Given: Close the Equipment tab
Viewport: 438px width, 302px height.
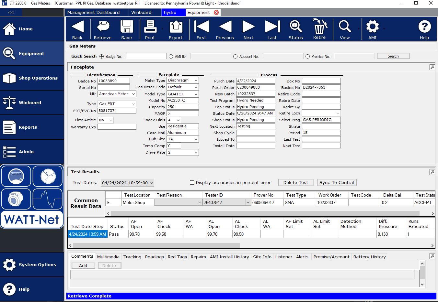Looking at the screenshot, I should [216, 12].
